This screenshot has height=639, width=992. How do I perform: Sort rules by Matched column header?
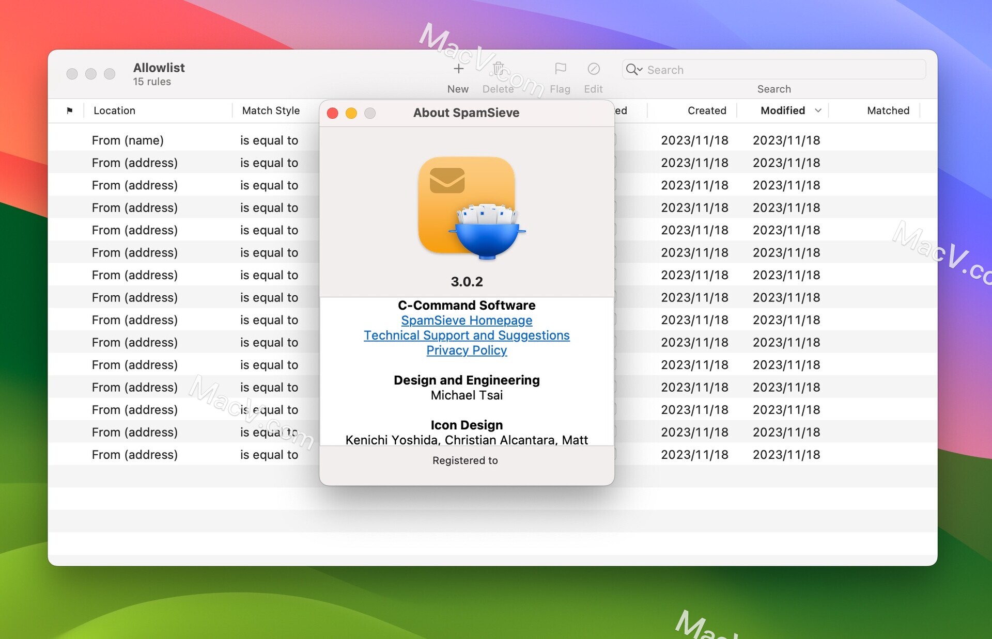[x=888, y=110]
